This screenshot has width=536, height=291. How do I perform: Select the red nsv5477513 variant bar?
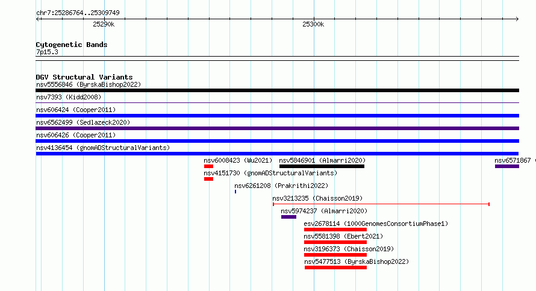pyautogui.click(x=335, y=268)
